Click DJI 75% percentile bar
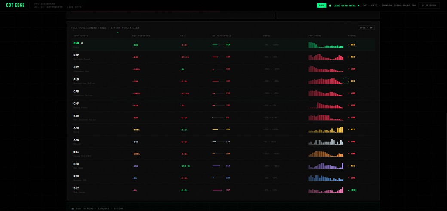The image size is (447, 211). pos(218,190)
